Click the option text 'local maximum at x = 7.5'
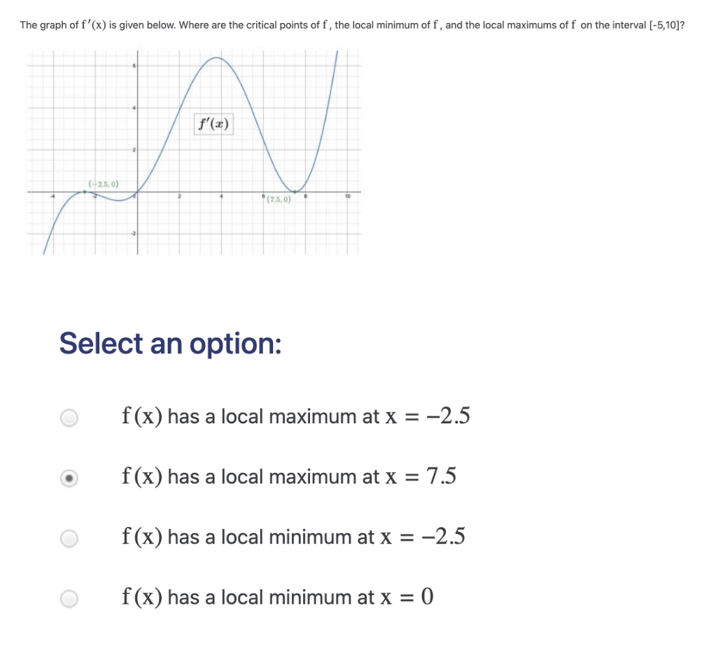 (x=288, y=478)
